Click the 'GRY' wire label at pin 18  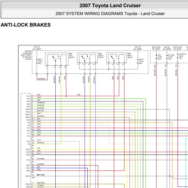39,140
